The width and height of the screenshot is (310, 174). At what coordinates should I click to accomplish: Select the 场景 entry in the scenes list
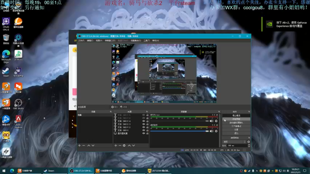click(95, 115)
